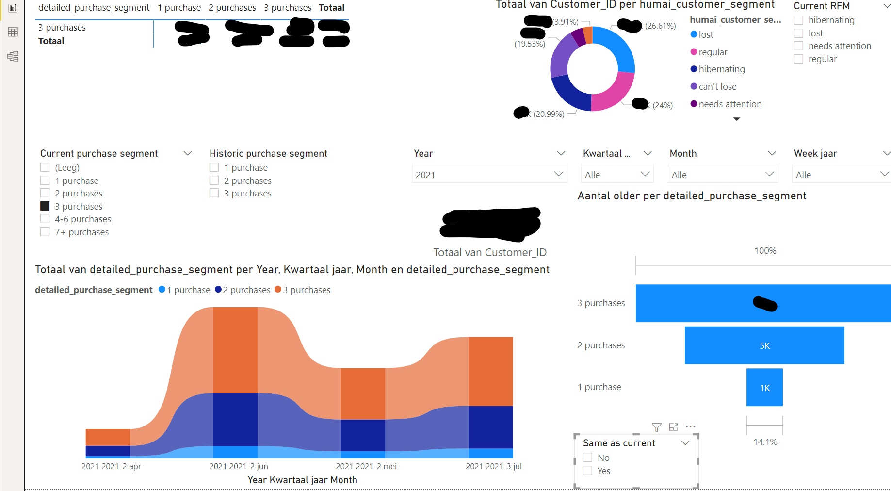Screen dimensions: 891x491
Task: Open the Week jaar dropdown showing Alle
Action: point(841,174)
